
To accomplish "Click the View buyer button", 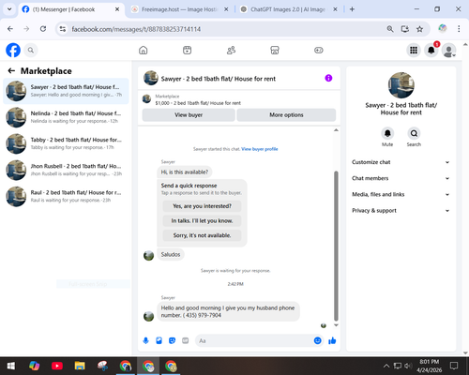I will (x=189, y=115).
